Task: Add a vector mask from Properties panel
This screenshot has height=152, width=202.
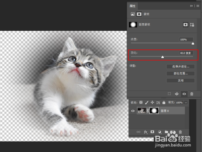Action: pos(192,25)
